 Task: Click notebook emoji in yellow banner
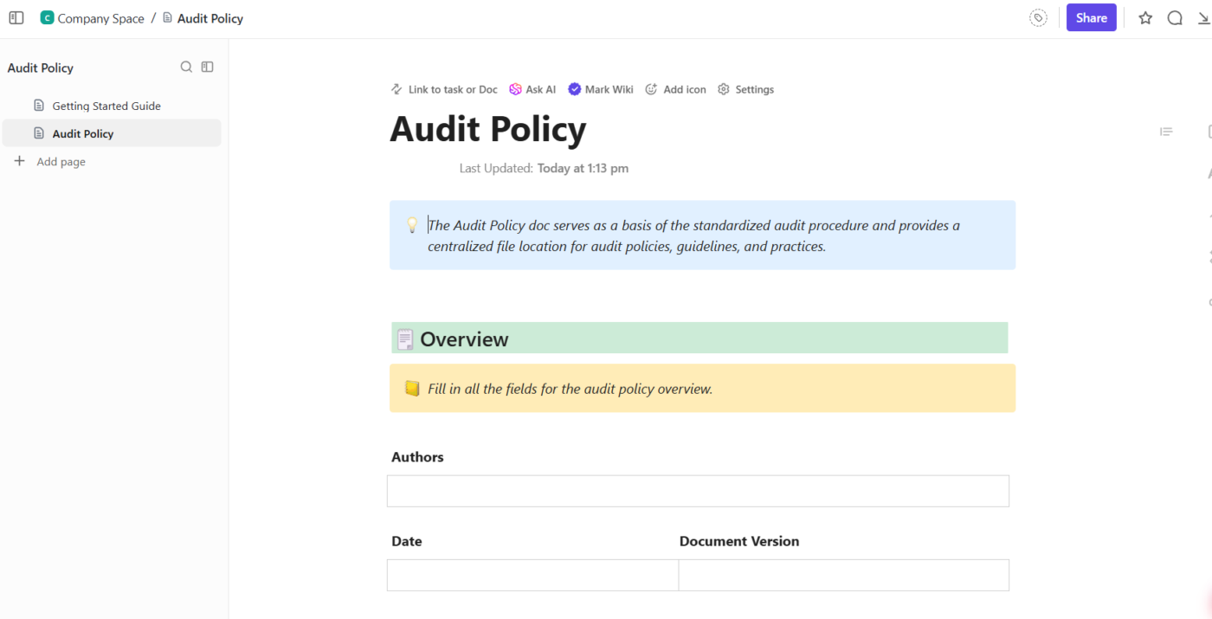(x=412, y=389)
